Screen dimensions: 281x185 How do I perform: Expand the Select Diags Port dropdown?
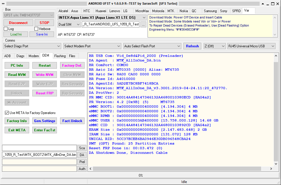point(32,46)
